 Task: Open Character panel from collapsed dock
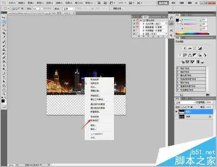tap(171, 30)
